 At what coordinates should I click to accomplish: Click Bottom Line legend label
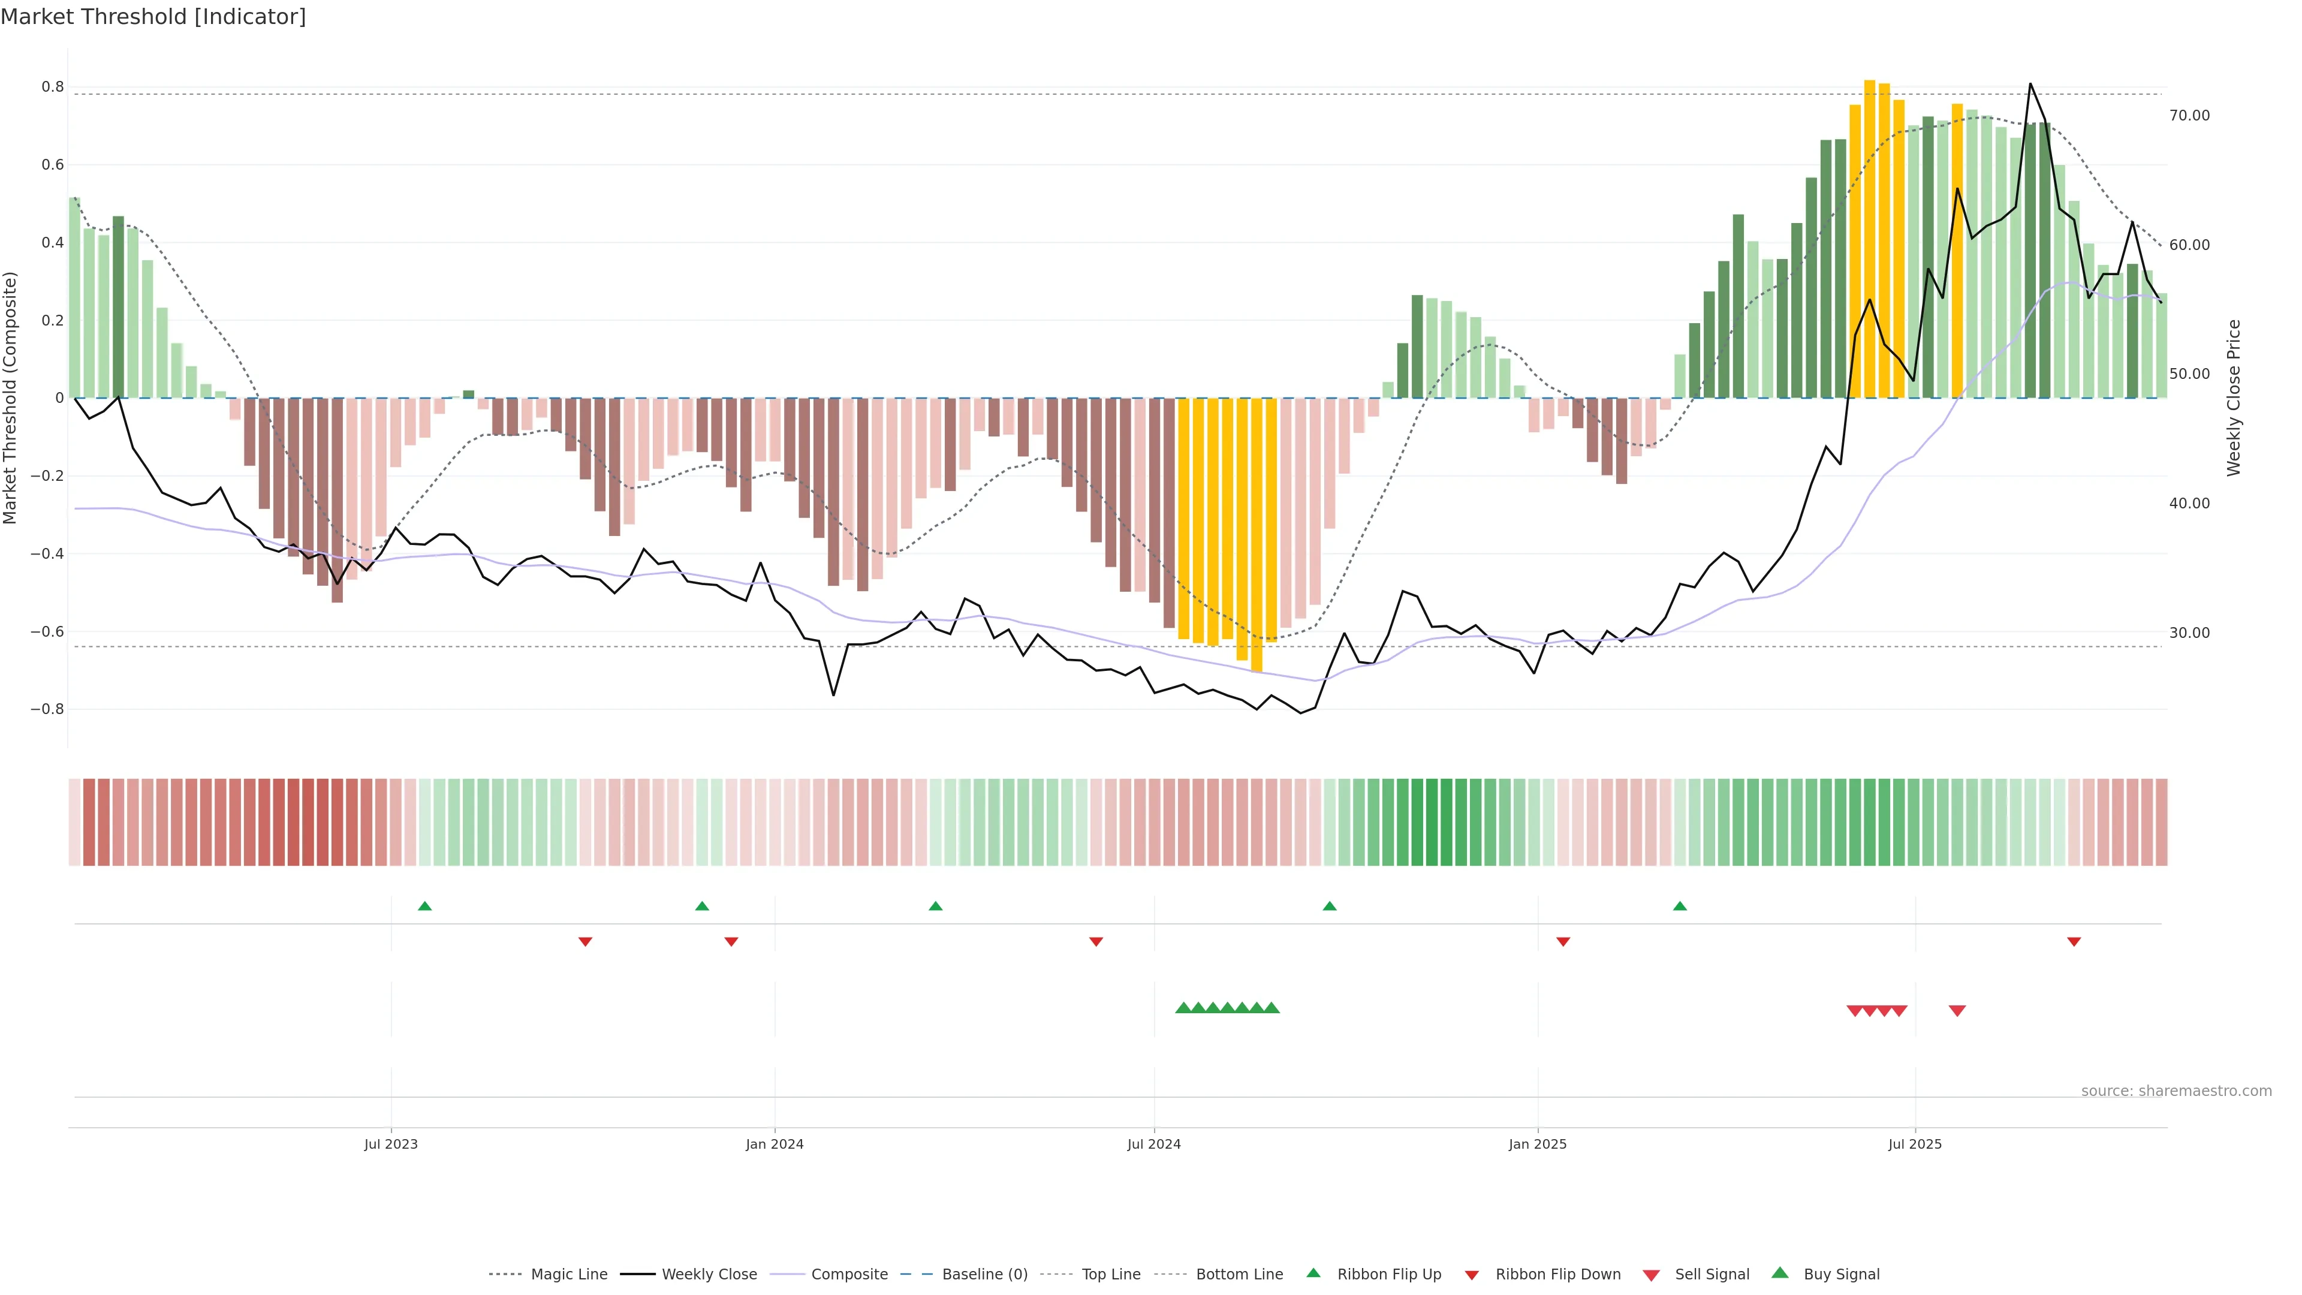1239,1273
